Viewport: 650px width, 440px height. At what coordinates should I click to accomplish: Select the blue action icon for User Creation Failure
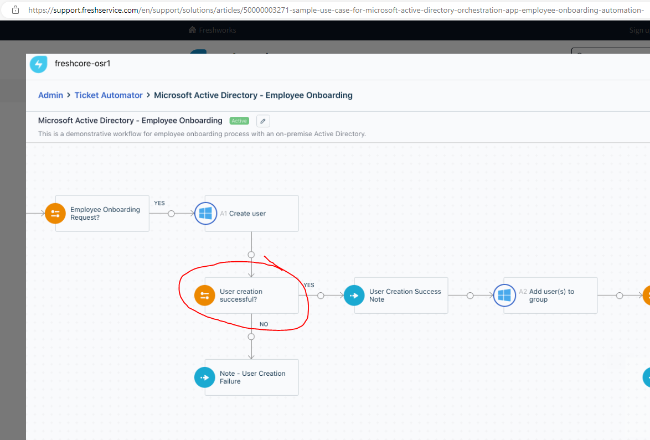(x=205, y=377)
